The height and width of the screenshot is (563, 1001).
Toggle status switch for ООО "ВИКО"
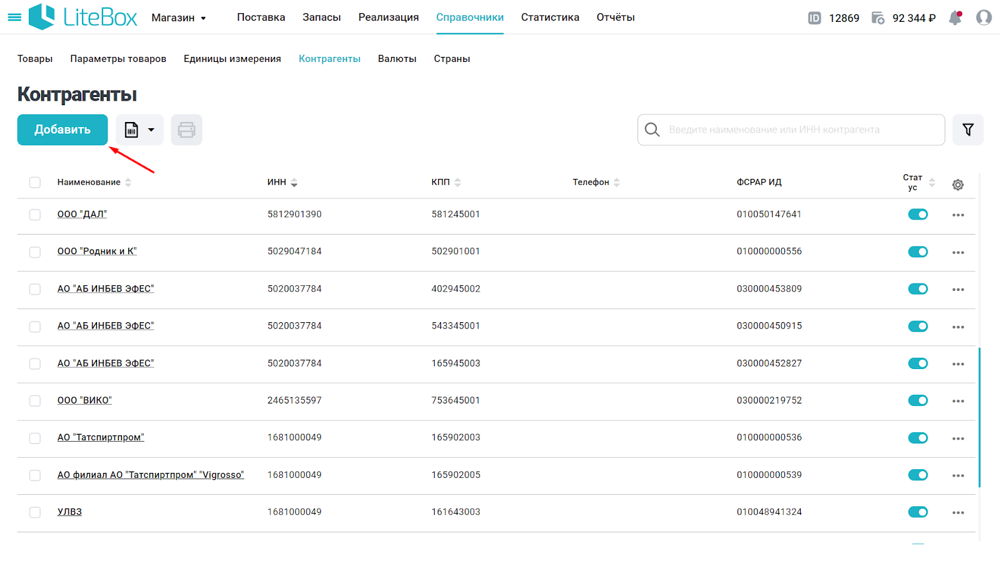[x=918, y=400]
